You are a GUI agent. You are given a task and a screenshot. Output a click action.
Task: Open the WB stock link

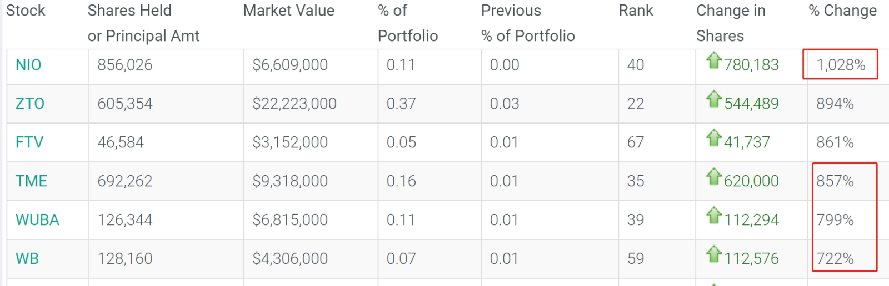click(x=27, y=259)
